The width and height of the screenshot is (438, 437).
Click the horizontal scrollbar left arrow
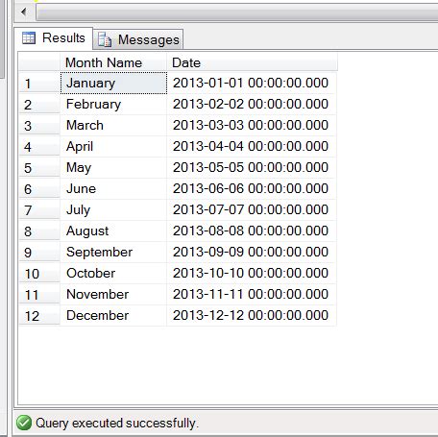click(23, 12)
